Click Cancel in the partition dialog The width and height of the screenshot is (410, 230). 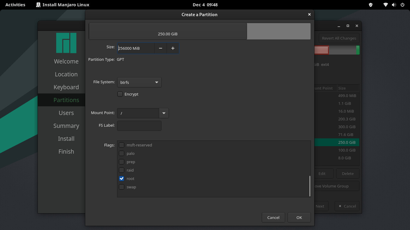coord(273,217)
